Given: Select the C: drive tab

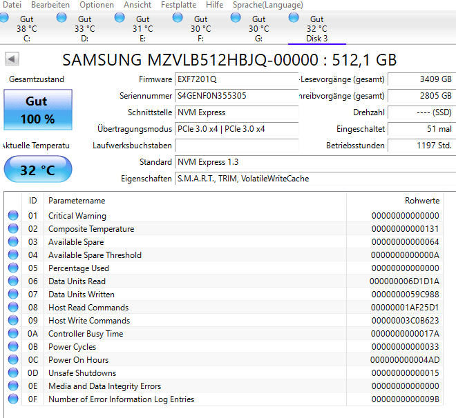Looking at the screenshot, I should 27,28.
